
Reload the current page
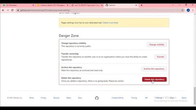coord(12,10)
